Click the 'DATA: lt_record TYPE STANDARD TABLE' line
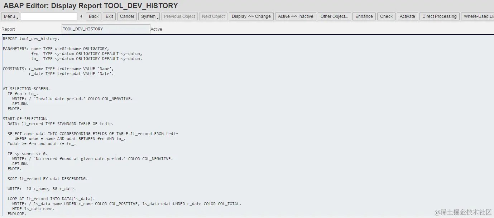This screenshot has width=494, height=218. coord(61,124)
